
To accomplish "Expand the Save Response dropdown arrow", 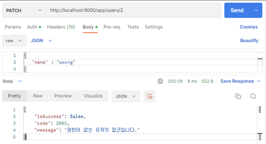I will [x=259, y=81].
